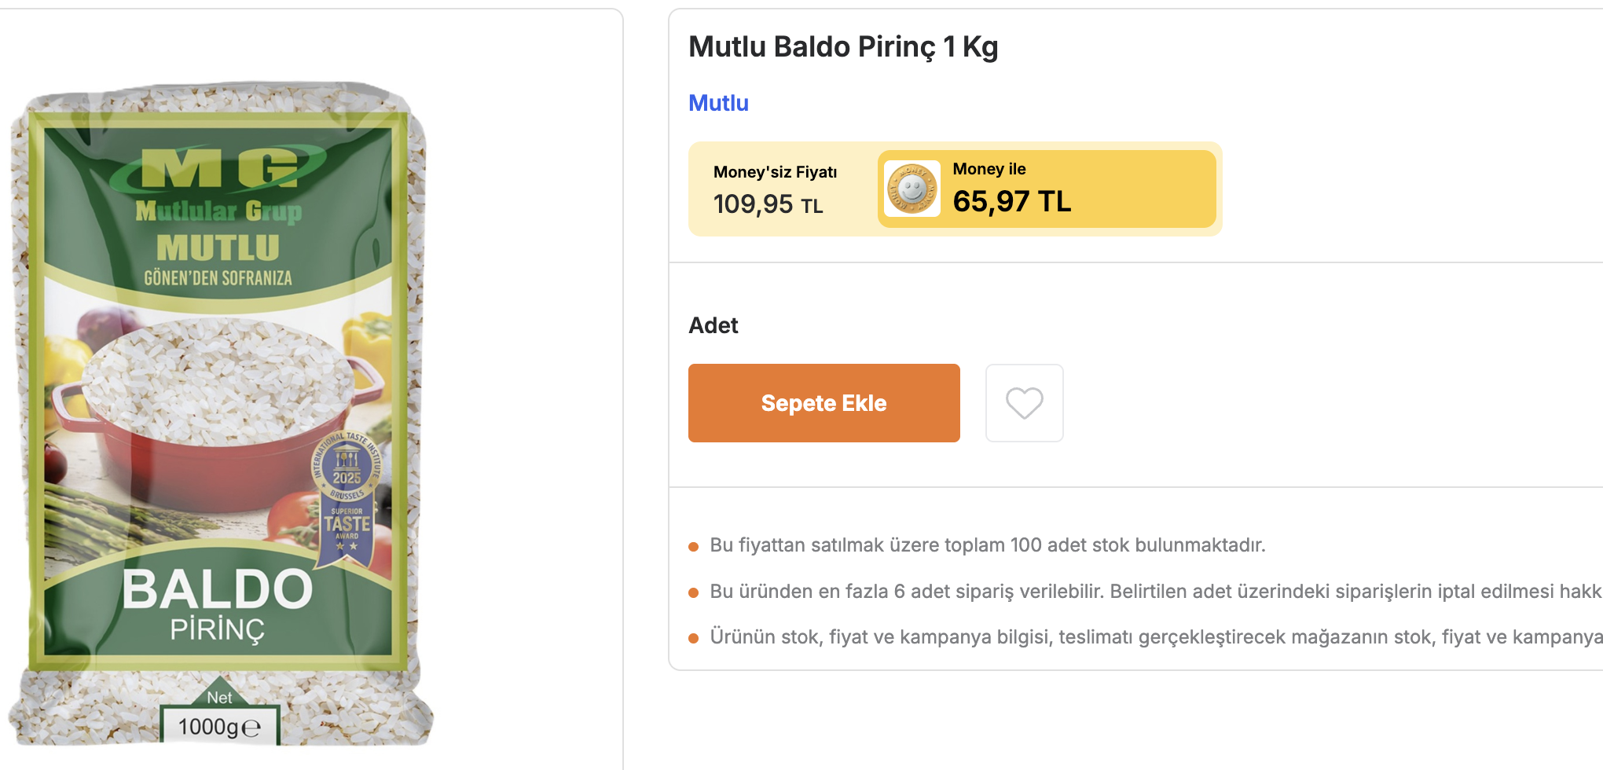This screenshot has width=1603, height=770.
Task: Click the MG logo on the rice package
Action: tap(218, 169)
